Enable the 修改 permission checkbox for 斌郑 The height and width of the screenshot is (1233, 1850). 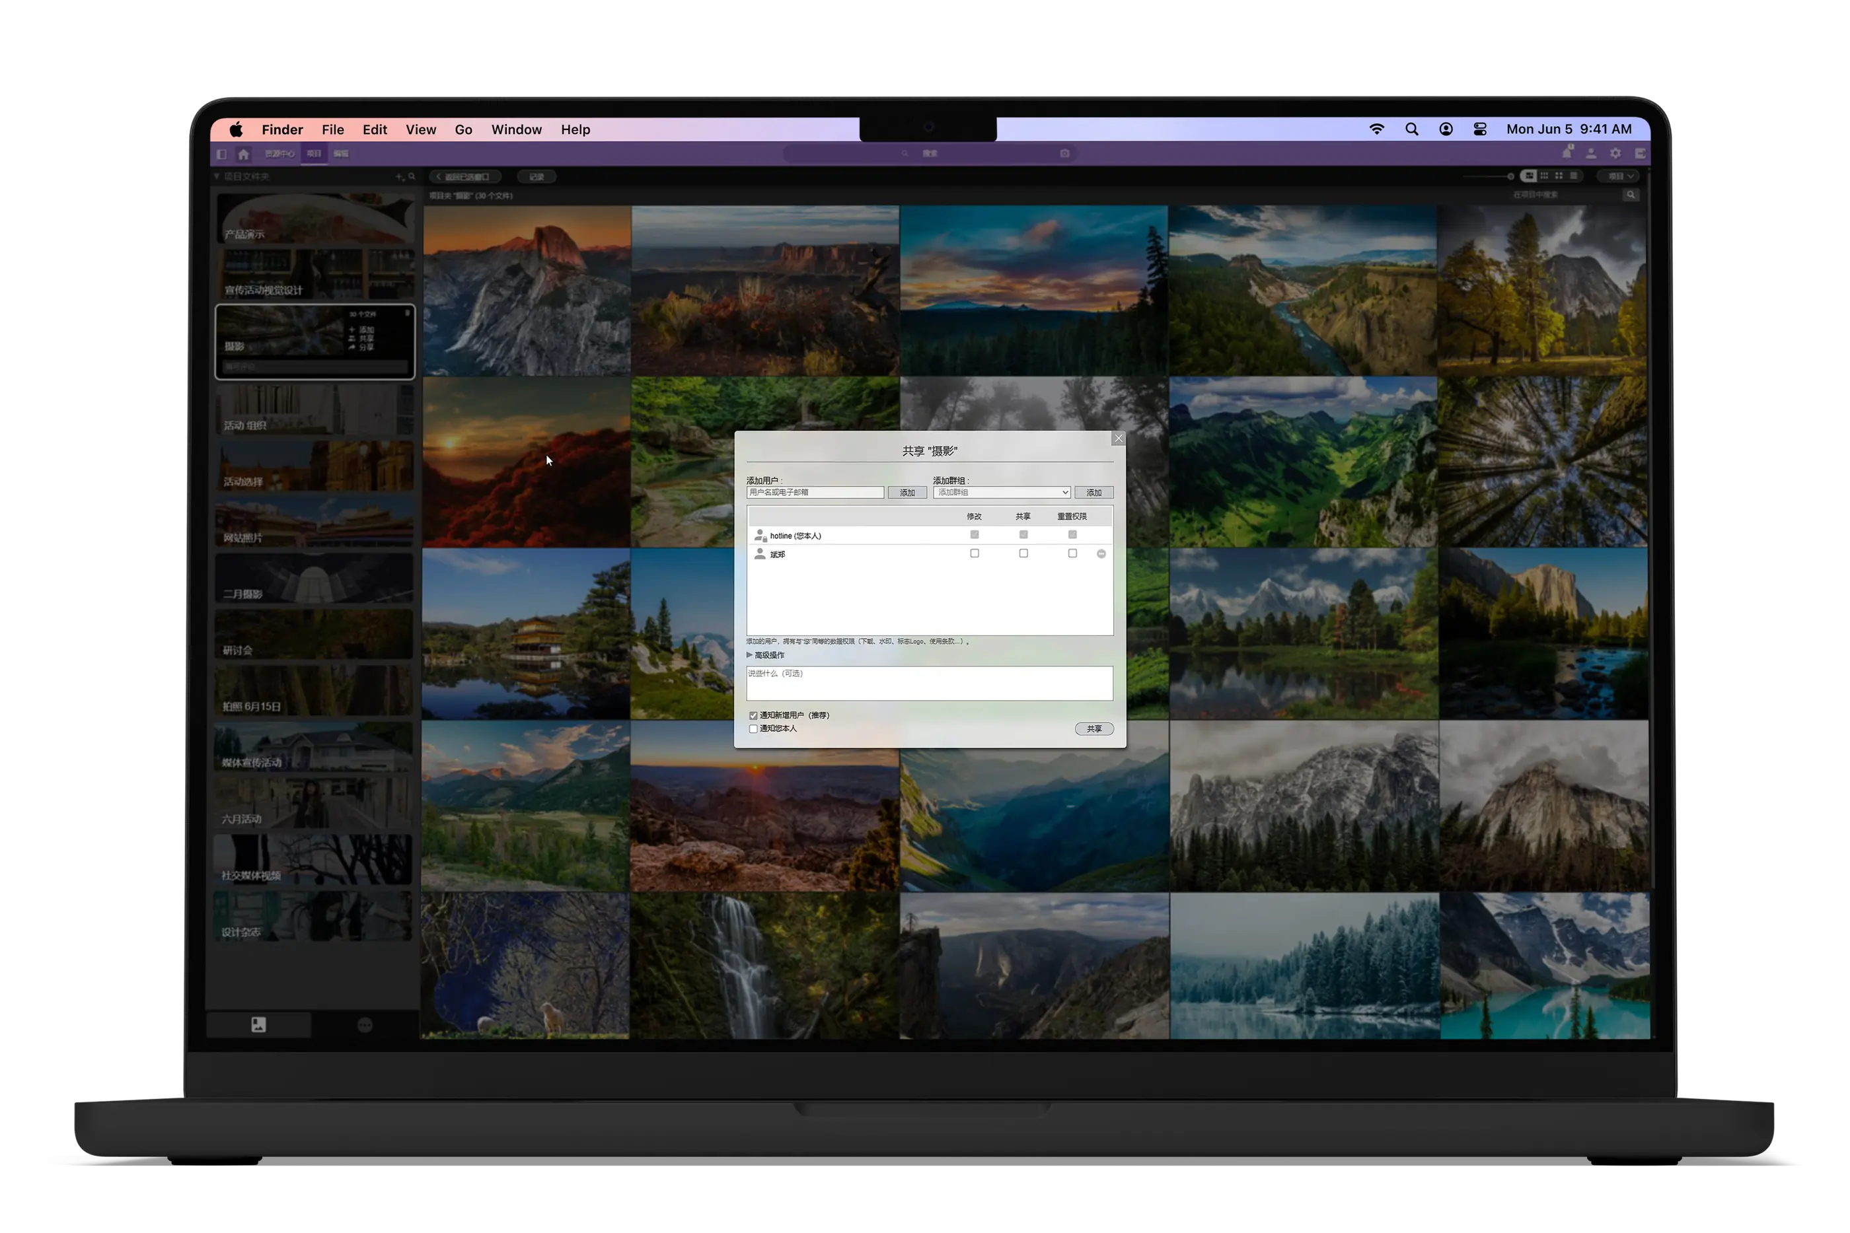(975, 553)
